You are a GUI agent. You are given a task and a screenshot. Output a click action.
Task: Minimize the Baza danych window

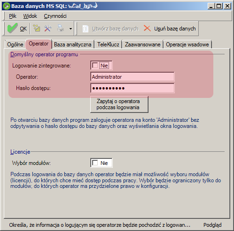[211, 6]
